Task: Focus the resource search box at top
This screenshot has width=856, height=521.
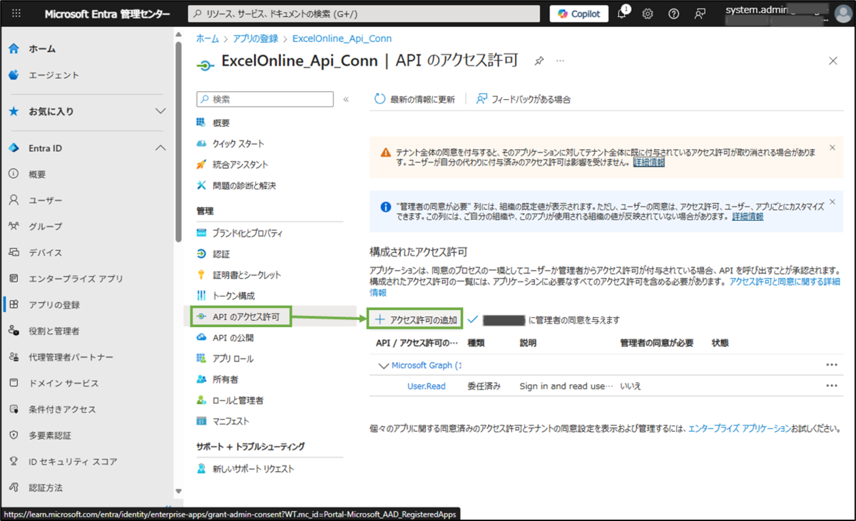Action: (364, 14)
